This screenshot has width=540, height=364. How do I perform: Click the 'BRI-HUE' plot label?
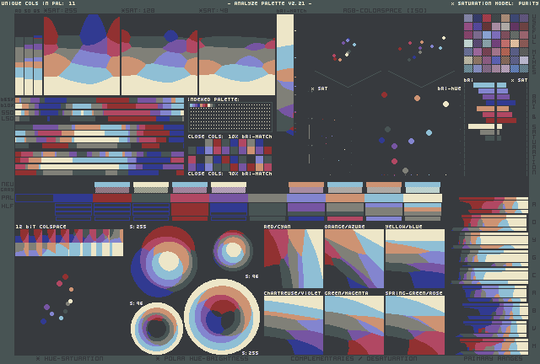click(449, 88)
